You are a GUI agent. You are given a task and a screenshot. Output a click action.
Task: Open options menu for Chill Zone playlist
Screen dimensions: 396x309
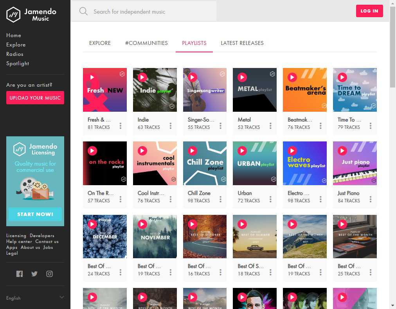220,199
